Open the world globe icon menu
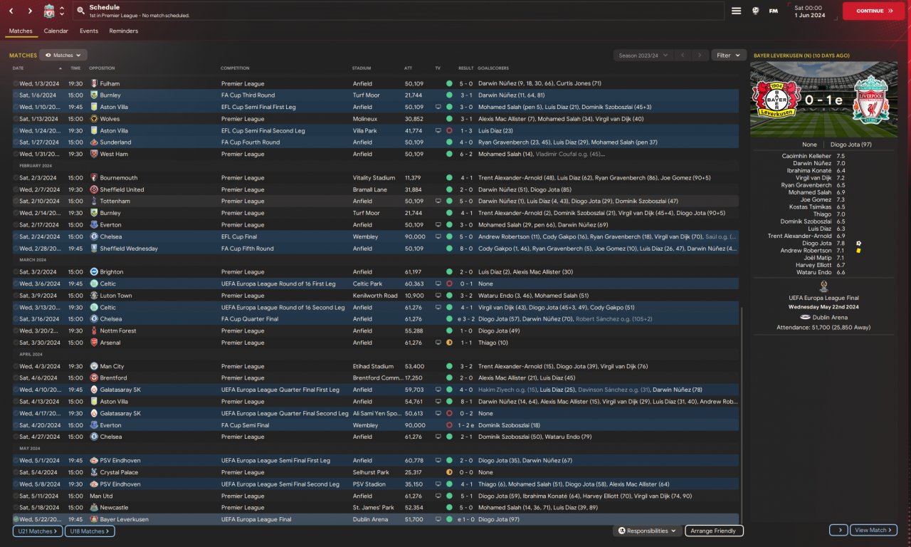Image resolution: width=911 pixels, height=547 pixels. click(x=755, y=11)
